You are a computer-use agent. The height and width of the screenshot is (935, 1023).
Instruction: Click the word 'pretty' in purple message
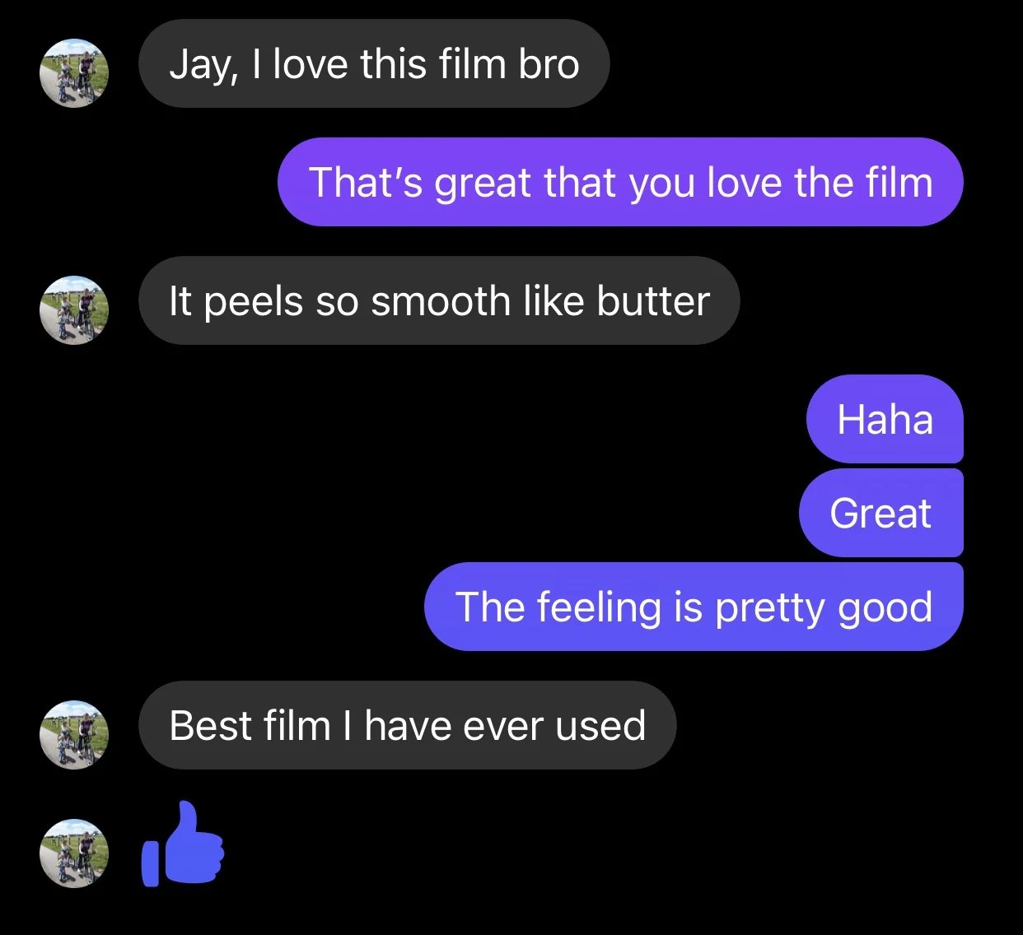(770, 609)
